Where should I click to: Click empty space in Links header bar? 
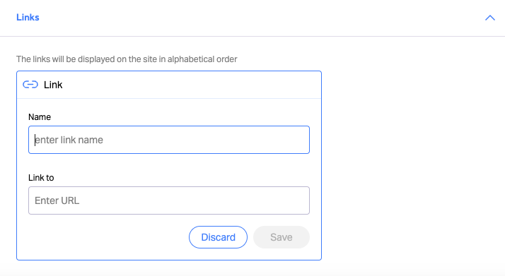[x=257, y=18]
